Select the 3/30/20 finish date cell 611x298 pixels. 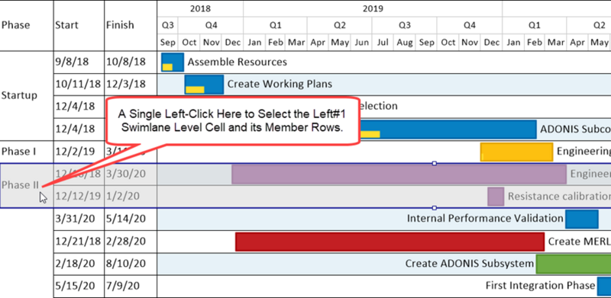(x=131, y=174)
